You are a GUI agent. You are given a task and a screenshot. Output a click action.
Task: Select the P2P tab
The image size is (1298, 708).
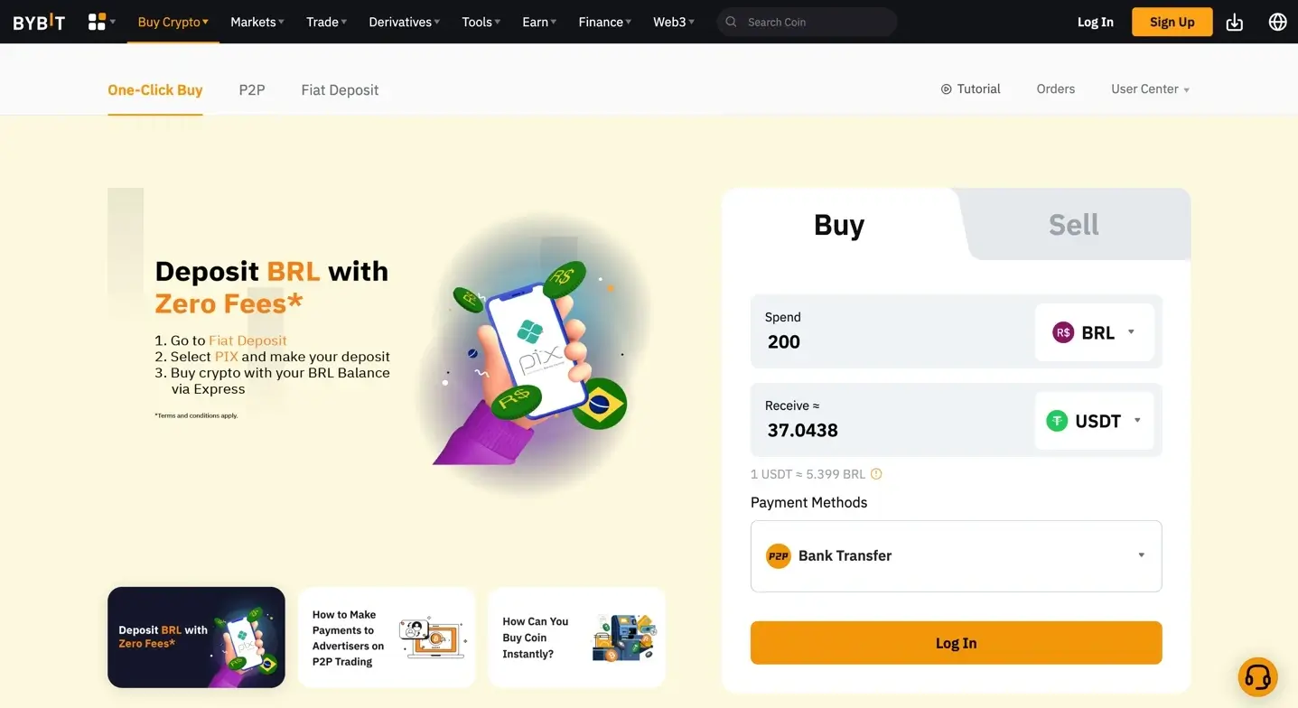[x=252, y=90]
